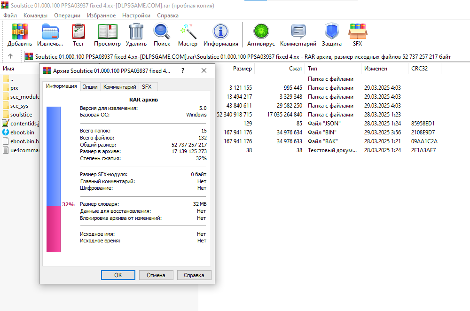Screen dimensions: 470x311
Task: Click the Извлечь (Extract) toolbar icon
Action: (x=50, y=32)
